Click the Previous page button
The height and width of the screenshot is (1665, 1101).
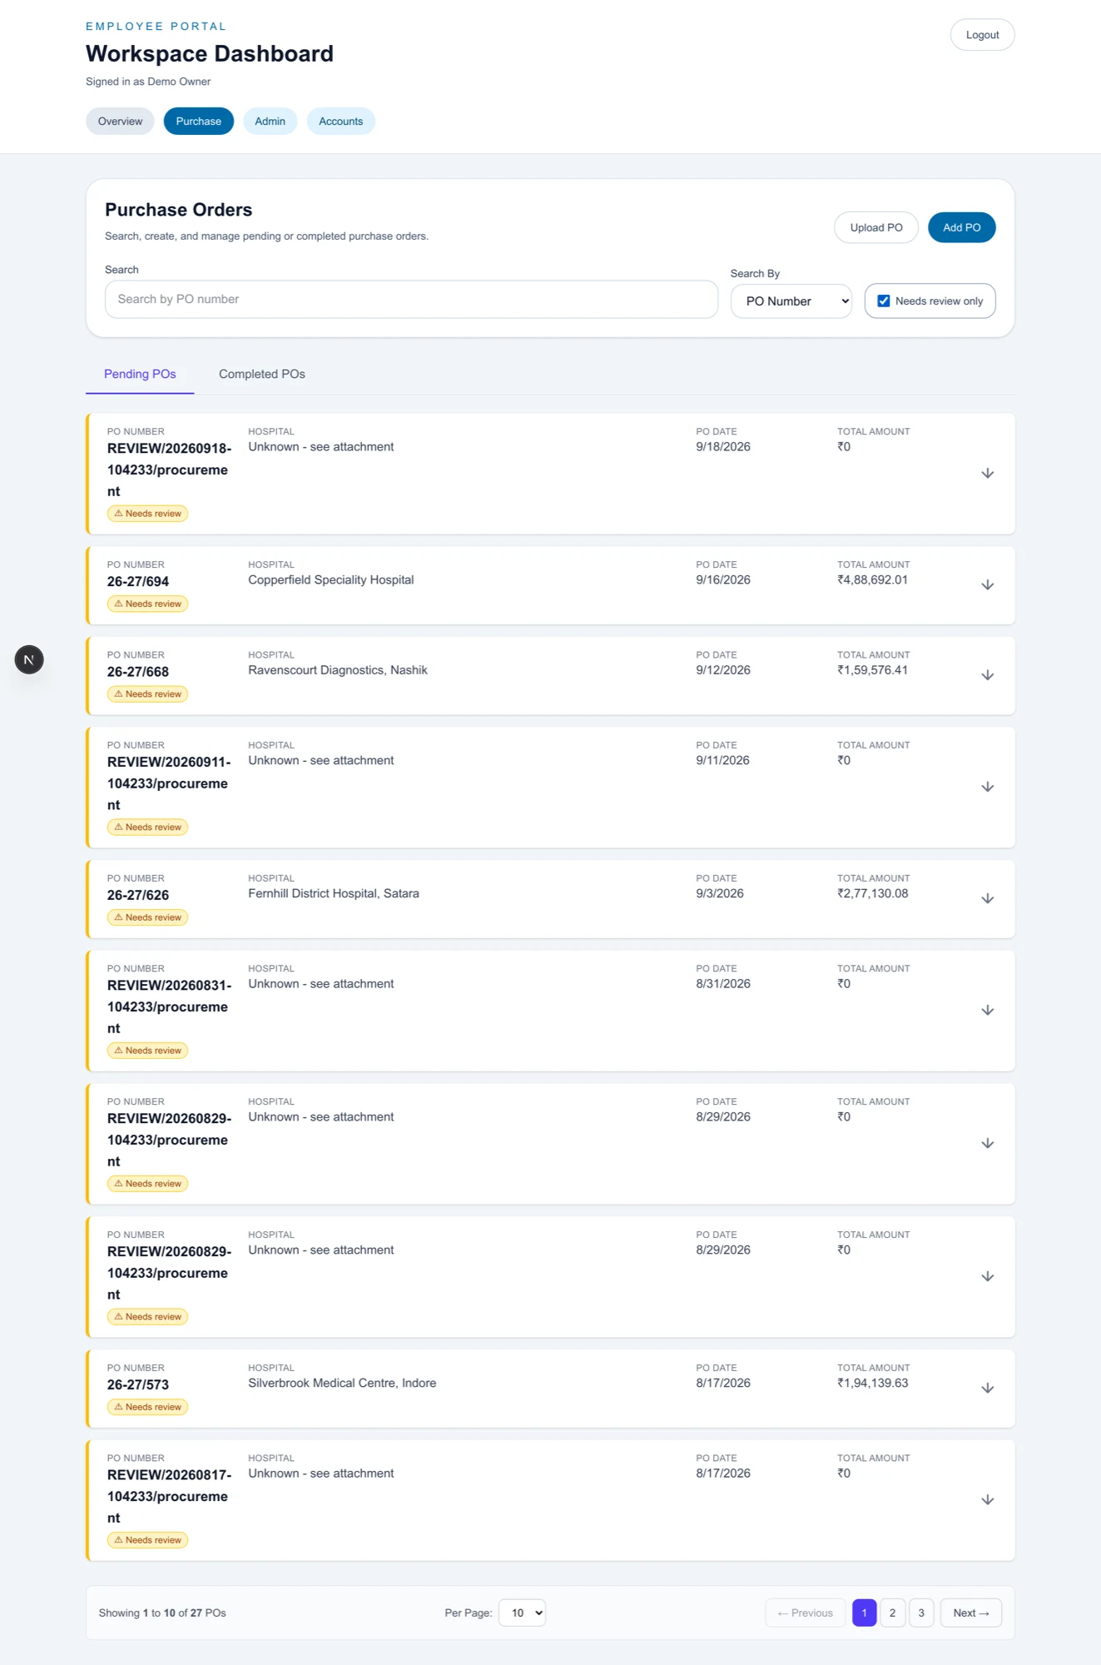point(805,1613)
